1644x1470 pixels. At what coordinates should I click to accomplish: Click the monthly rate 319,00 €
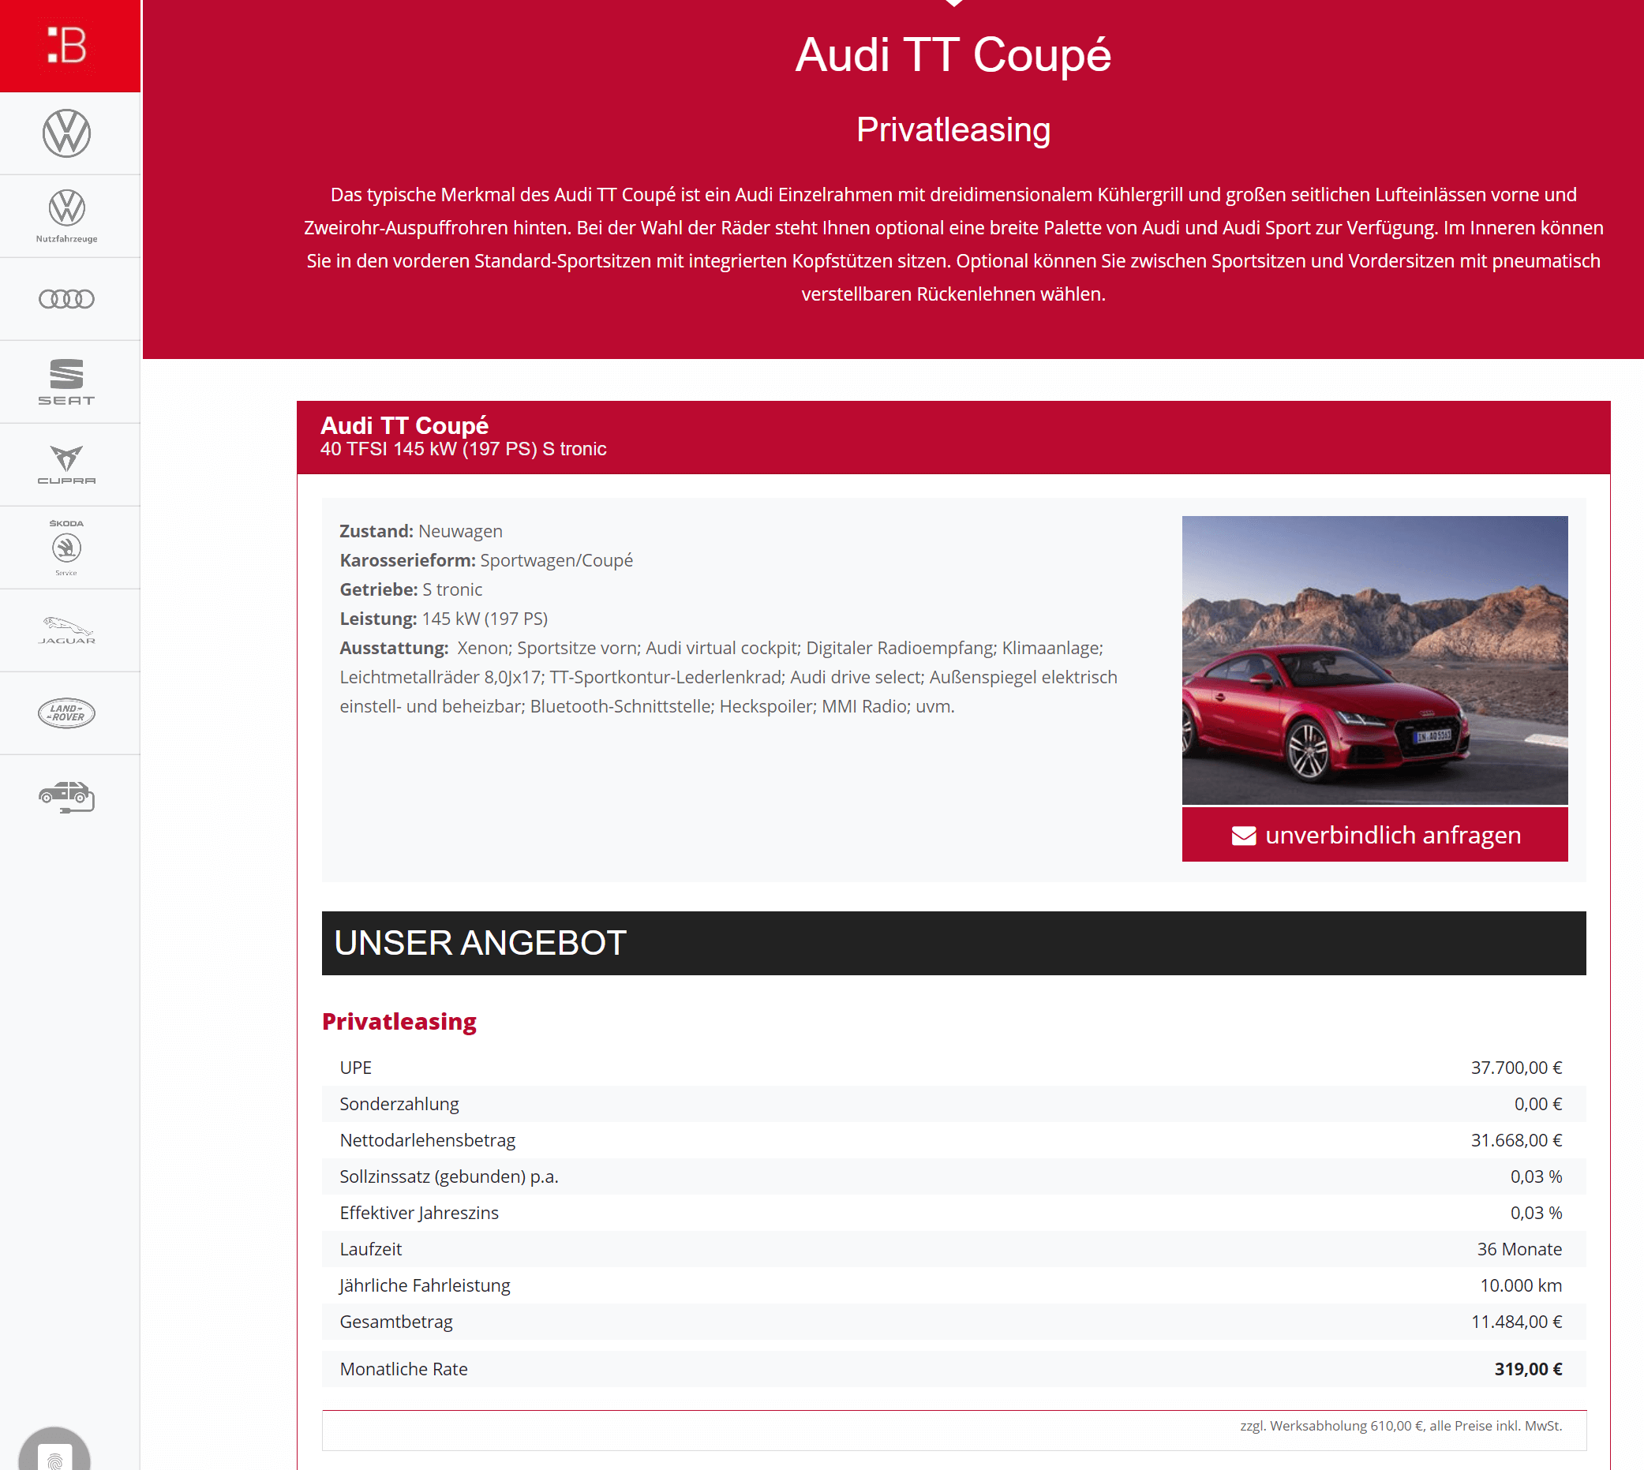click(x=1528, y=1370)
